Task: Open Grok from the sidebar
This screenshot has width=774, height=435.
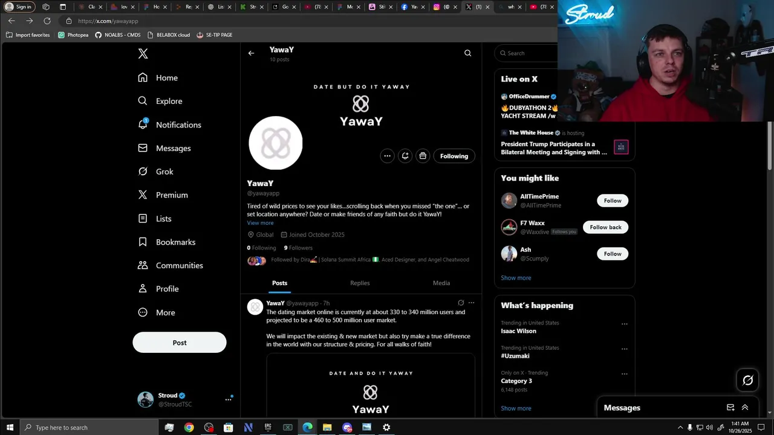Action: coord(155,172)
